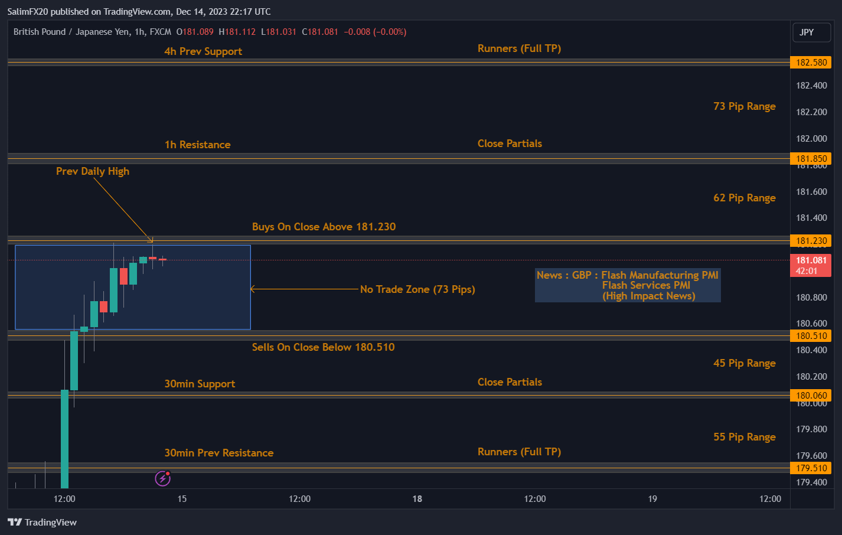Click the 181.230 price label on the axis
The width and height of the screenshot is (842, 535).
click(x=811, y=241)
